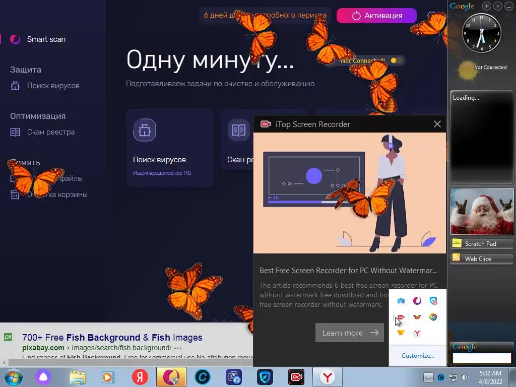516x387 pixels.
Task: Open the data recovery taskbar icon
Action: [x=234, y=377]
